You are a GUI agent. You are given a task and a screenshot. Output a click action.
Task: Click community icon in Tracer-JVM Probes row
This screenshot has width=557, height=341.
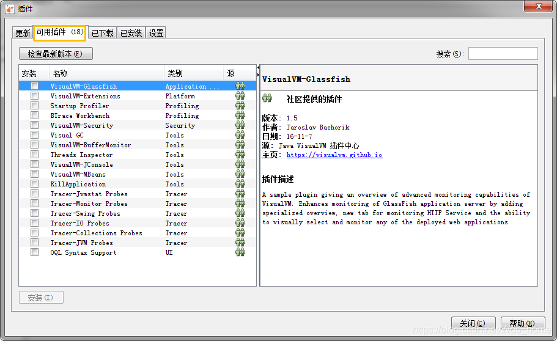(240, 242)
